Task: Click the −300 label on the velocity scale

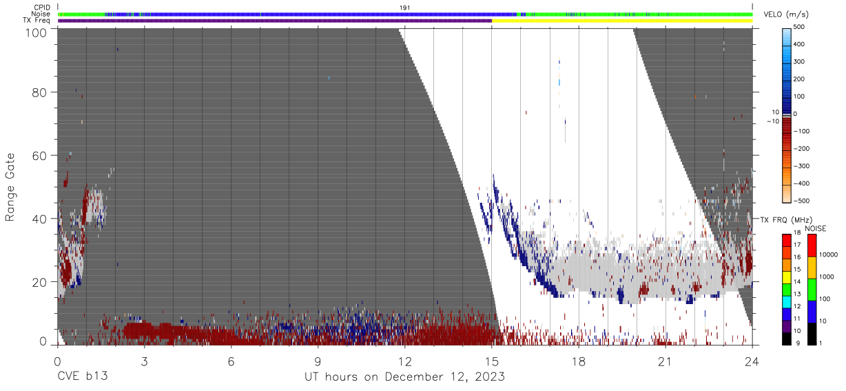Action: coord(801,166)
